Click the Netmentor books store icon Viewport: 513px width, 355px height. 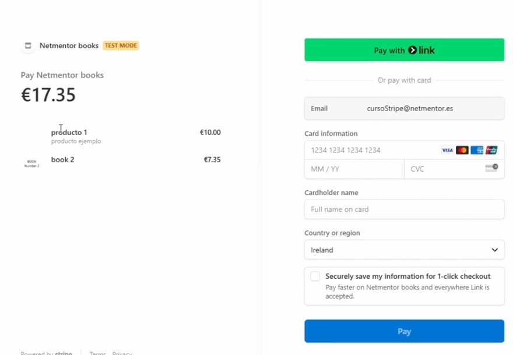[x=27, y=45]
